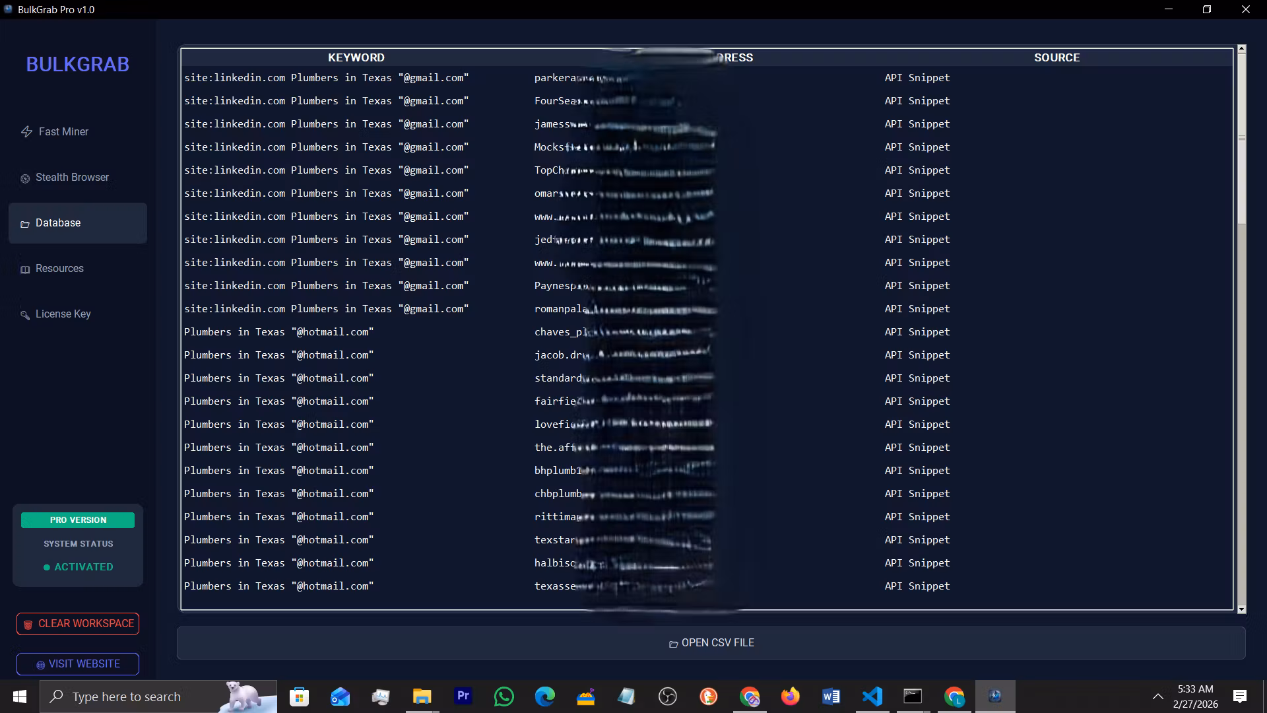Select the row with address starting 'lovefi'
The height and width of the screenshot is (713, 1267).
tap(707, 424)
